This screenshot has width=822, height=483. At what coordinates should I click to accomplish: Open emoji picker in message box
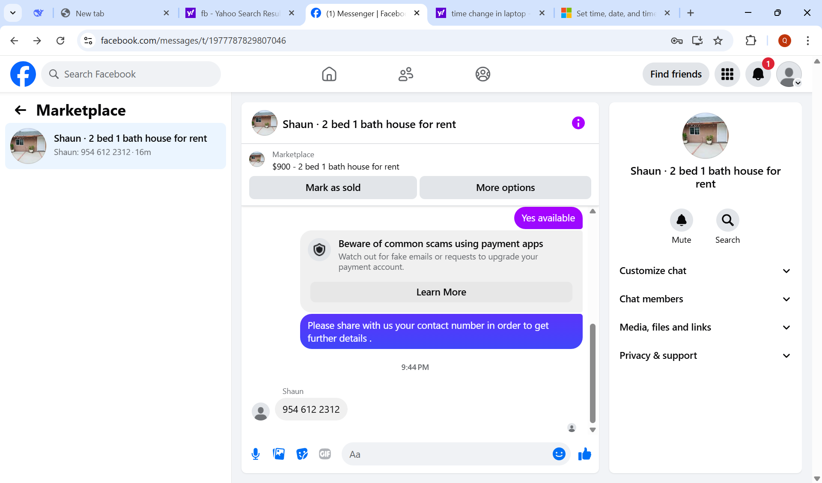(x=559, y=454)
